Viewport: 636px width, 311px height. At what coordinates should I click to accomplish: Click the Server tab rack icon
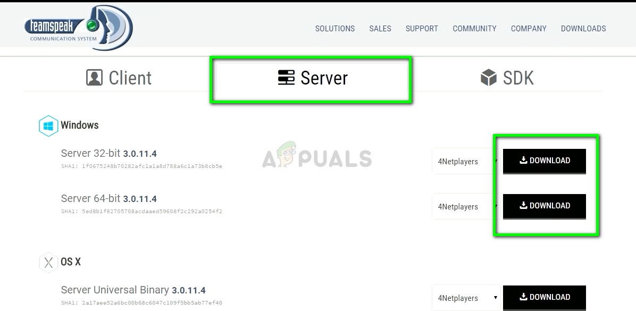(286, 77)
